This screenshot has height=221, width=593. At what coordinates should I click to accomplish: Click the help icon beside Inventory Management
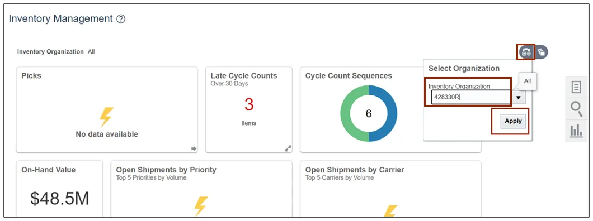121,19
